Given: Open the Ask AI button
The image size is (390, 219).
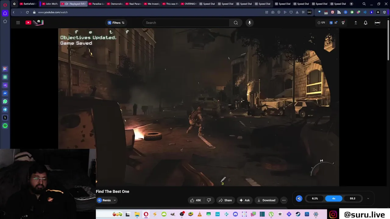Looking at the screenshot, I should (x=245, y=200).
